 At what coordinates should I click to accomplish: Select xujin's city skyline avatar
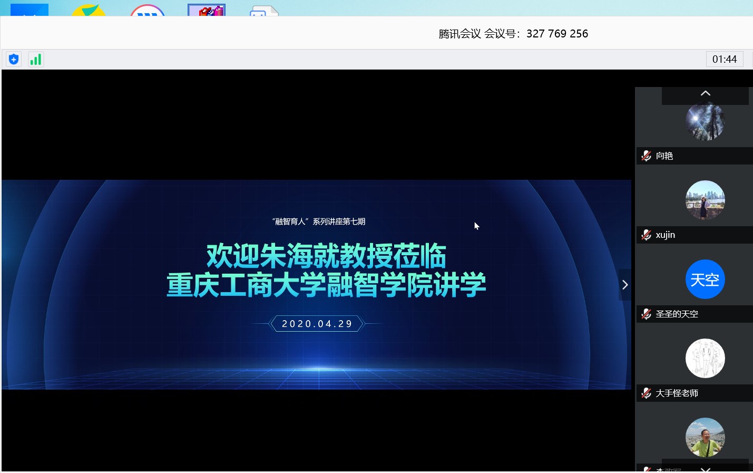click(x=705, y=200)
